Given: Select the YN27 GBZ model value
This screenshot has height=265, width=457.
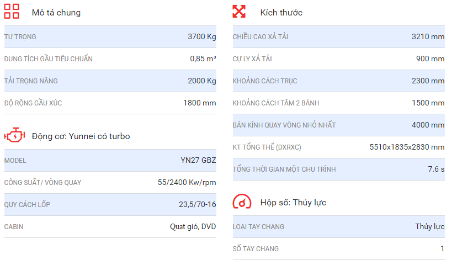Looking at the screenshot, I should pos(198,161).
